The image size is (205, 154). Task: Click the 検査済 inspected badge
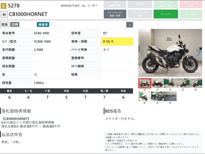(43, 24)
